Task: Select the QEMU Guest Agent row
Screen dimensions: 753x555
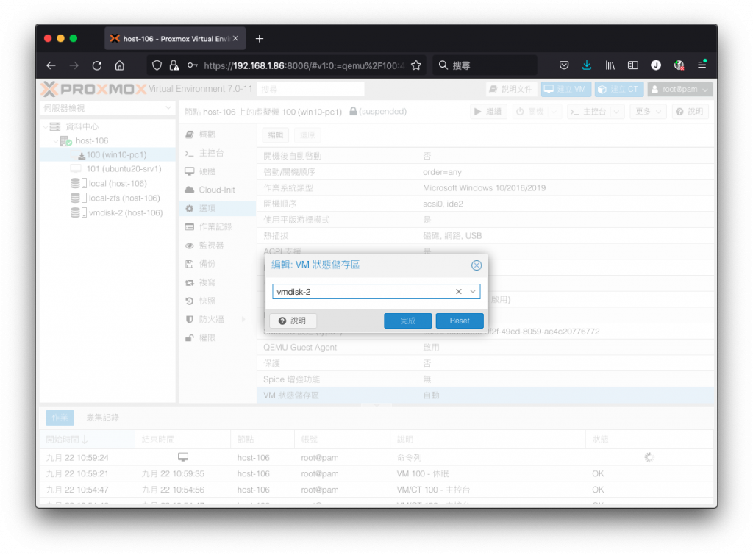Action: (485, 347)
